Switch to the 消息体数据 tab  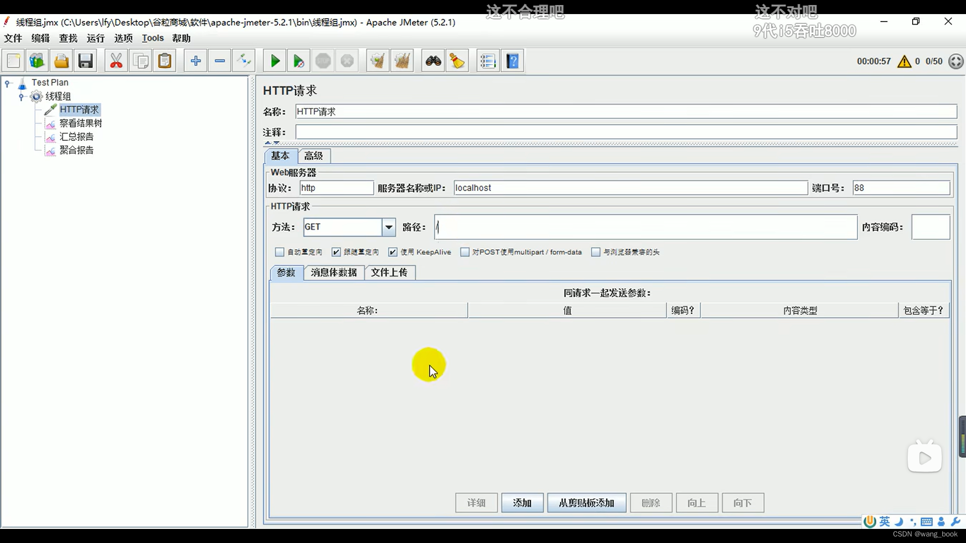tap(334, 273)
